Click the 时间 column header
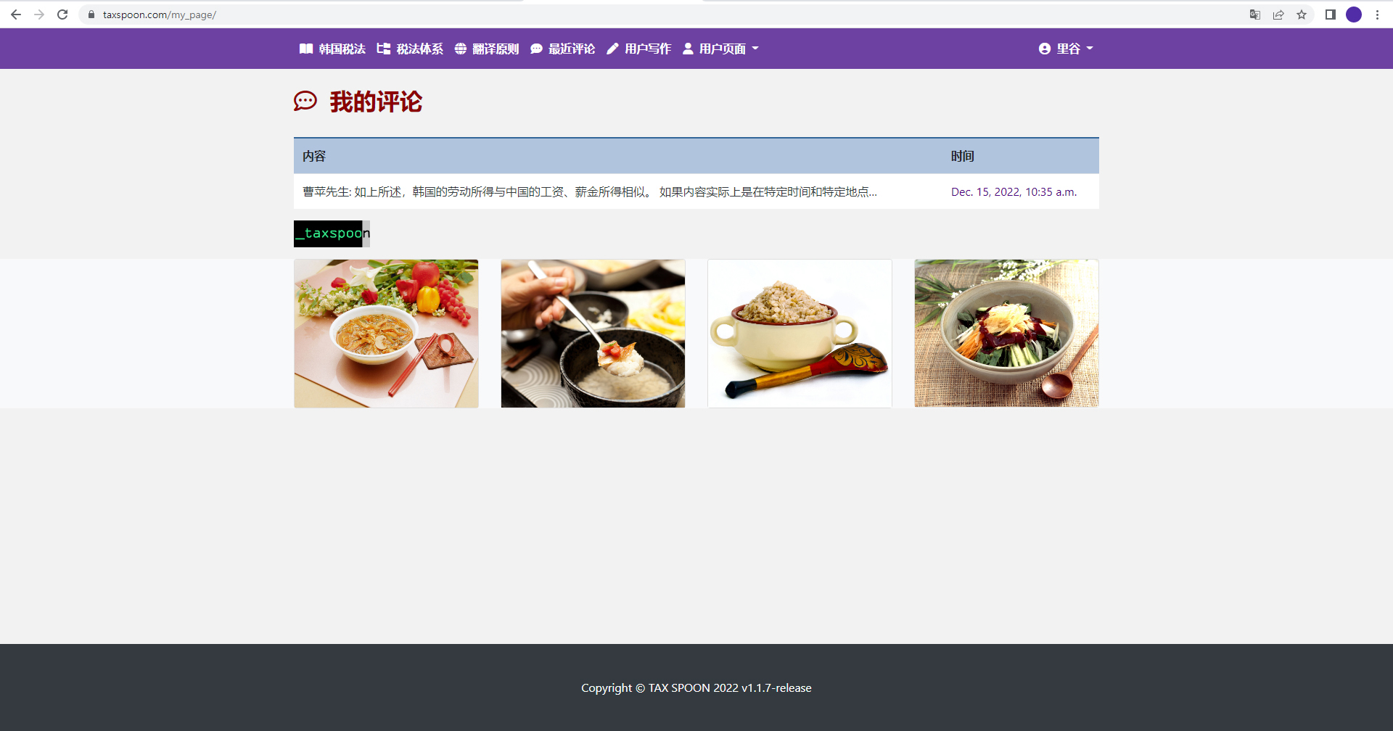Screen dimensions: 1393x731 963,156
